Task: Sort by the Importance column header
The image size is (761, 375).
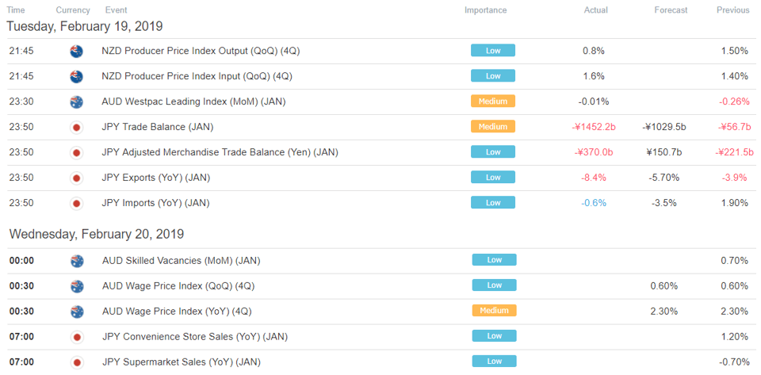Action: click(485, 10)
